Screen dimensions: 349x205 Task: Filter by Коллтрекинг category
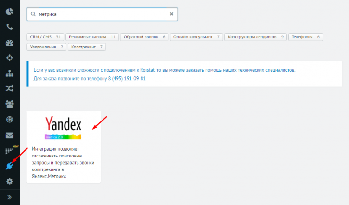[87, 47]
